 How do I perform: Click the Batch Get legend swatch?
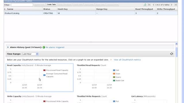114,80
